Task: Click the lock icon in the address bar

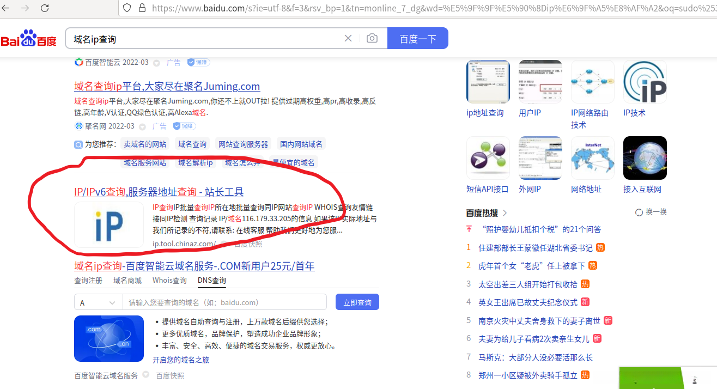Action: (142, 8)
